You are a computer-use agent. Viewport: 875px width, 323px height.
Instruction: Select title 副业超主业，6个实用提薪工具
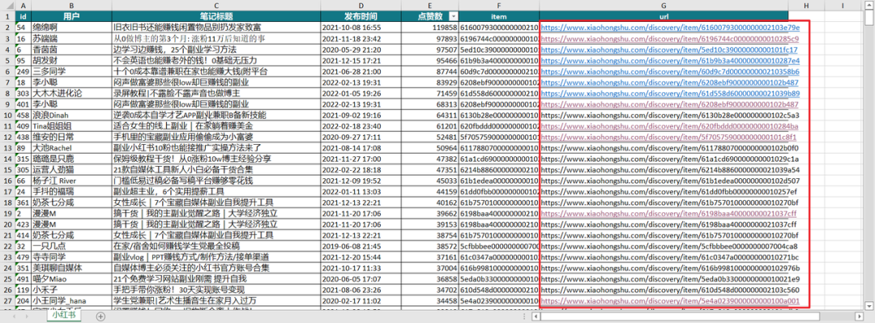click(x=216, y=191)
